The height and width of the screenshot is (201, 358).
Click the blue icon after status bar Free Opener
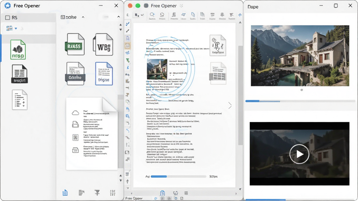point(156,199)
